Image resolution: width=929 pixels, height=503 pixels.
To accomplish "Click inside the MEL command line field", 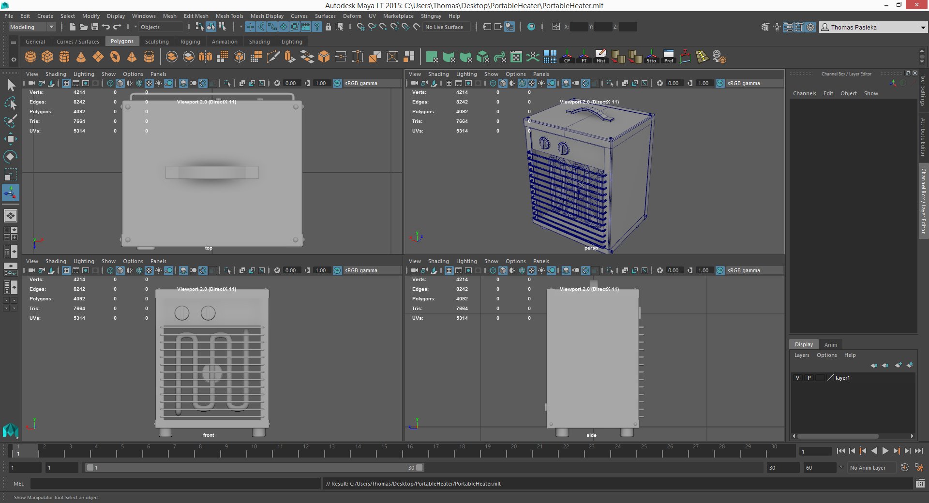I will click(x=174, y=484).
